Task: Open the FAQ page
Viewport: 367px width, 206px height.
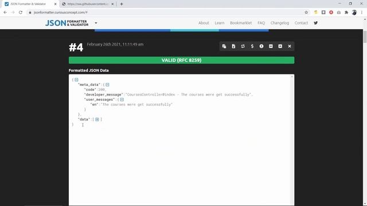Action: (261, 23)
